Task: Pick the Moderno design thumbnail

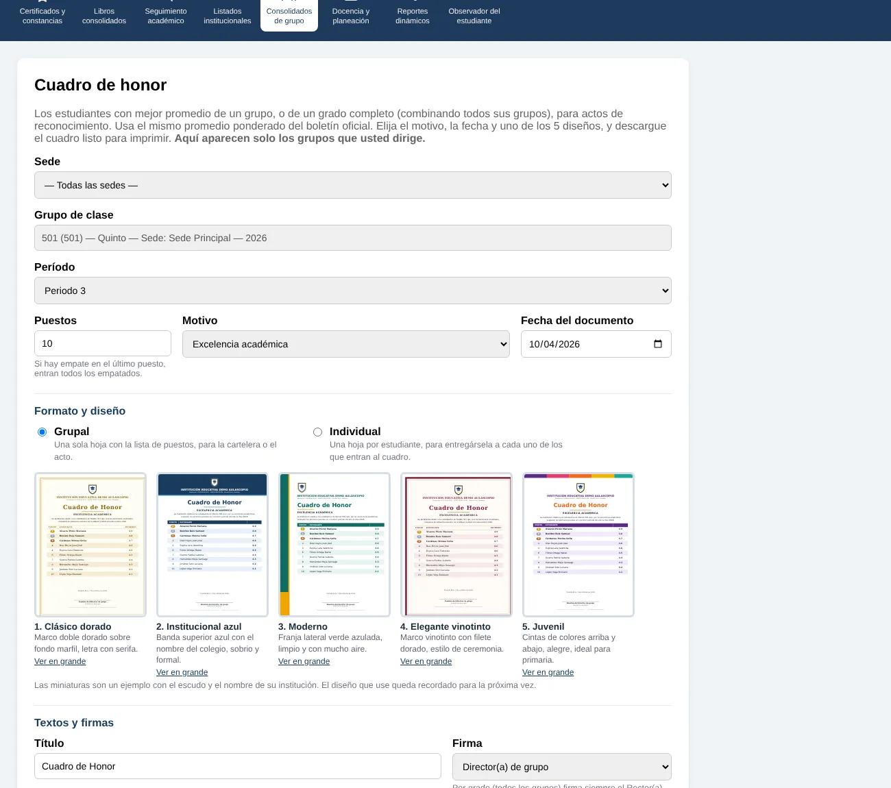Action: pyautogui.click(x=334, y=545)
